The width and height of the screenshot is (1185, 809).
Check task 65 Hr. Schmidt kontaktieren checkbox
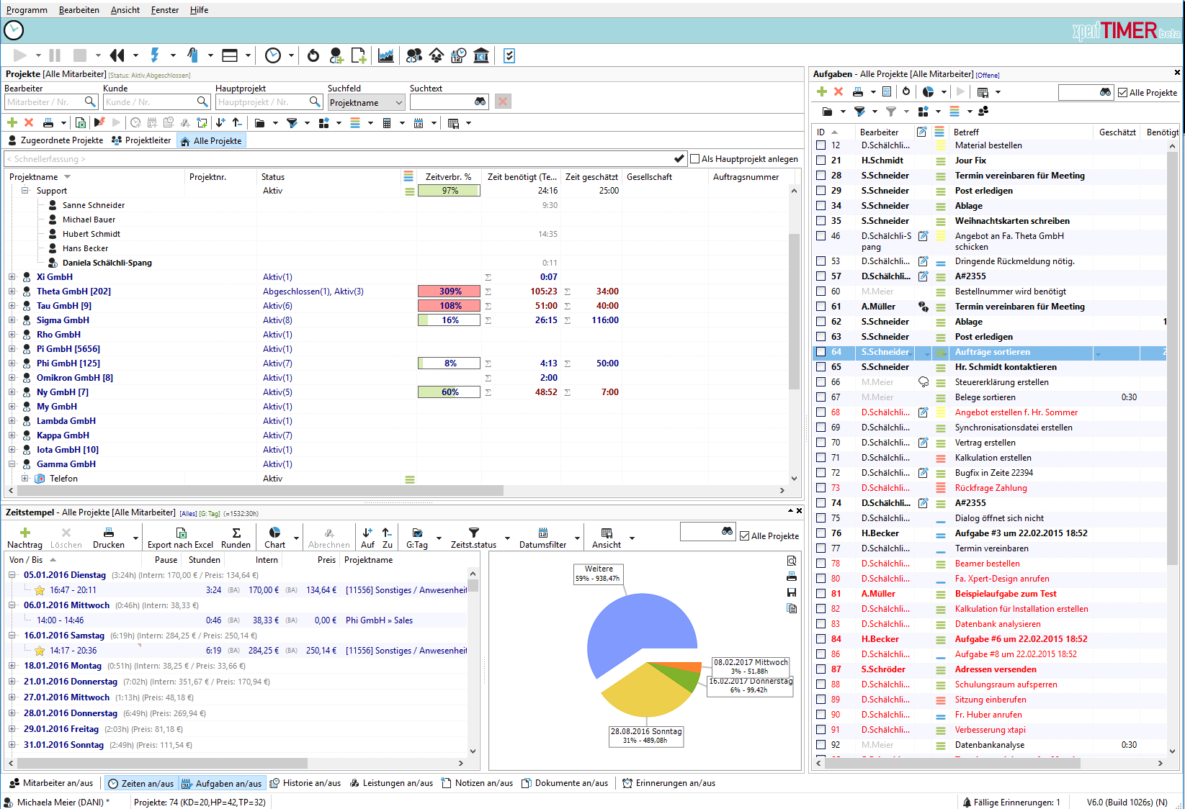coord(821,367)
